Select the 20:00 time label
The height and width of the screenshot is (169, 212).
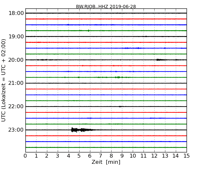coord(16,60)
